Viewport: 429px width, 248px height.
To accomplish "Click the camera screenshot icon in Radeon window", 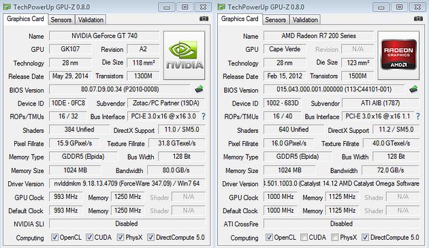I will (418, 18).
